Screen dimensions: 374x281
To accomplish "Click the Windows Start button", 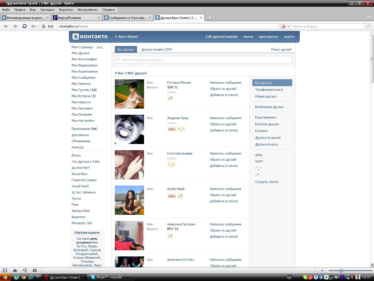I will [x=5, y=277].
